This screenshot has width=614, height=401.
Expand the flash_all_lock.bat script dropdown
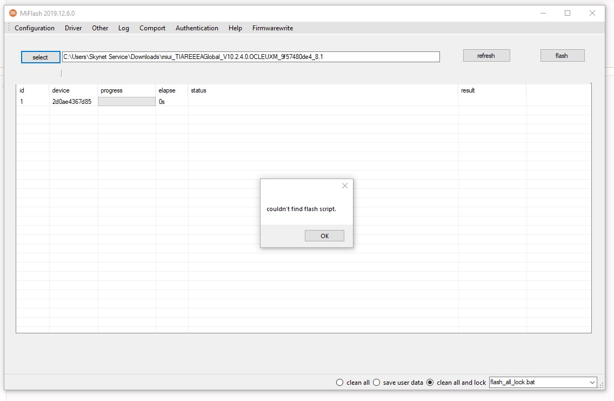click(x=592, y=383)
